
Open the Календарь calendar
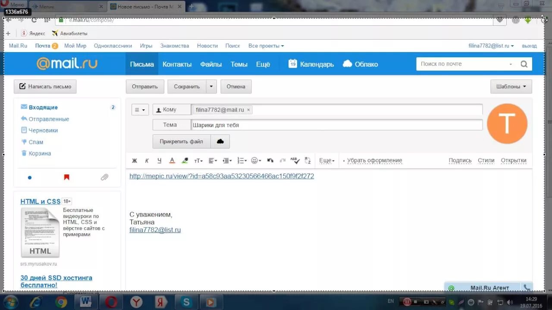(311, 64)
